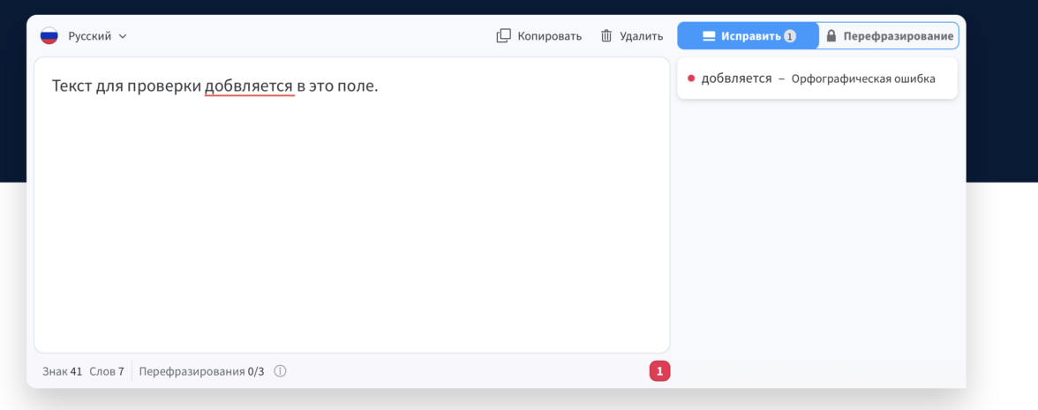The height and width of the screenshot is (410, 1038).
Task: Click the Орфографическая ошибка label
Action: coord(863,79)
